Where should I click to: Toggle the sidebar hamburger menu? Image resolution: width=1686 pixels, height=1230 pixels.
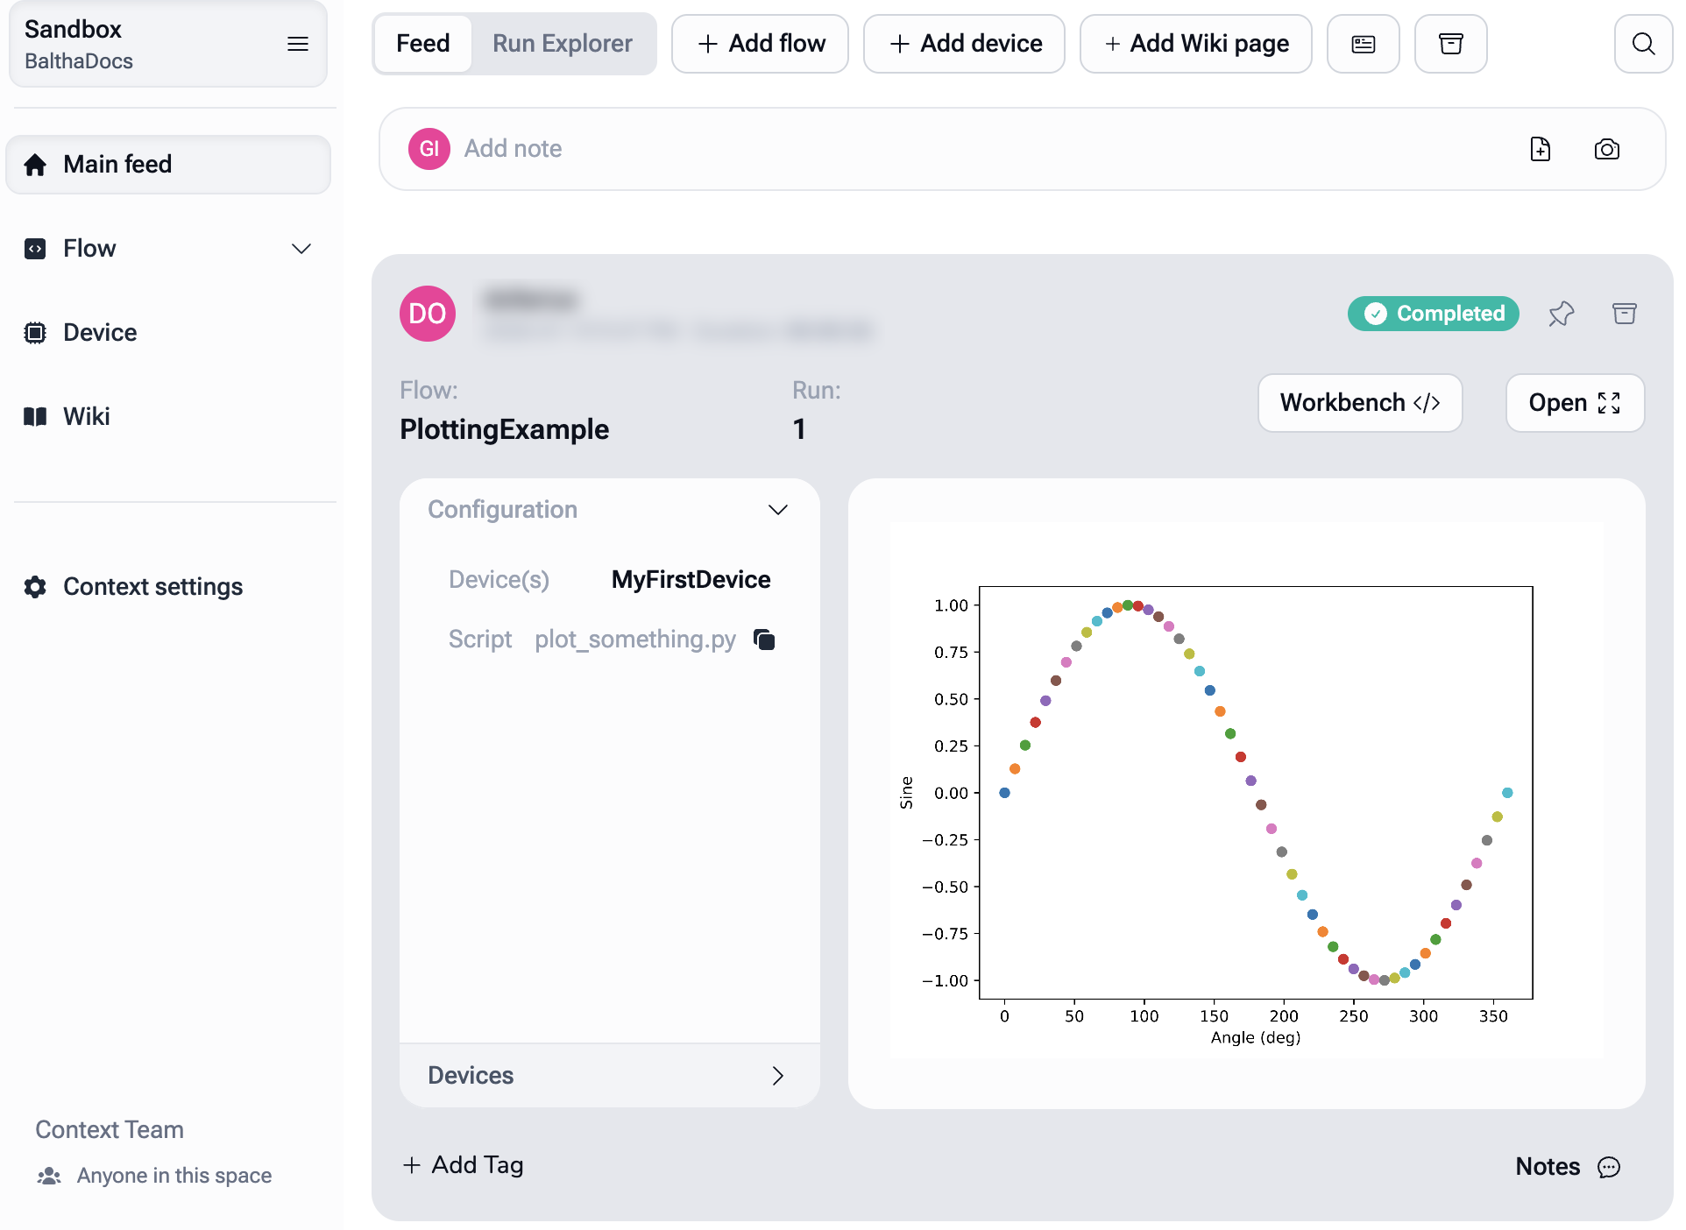click(298, 44)
